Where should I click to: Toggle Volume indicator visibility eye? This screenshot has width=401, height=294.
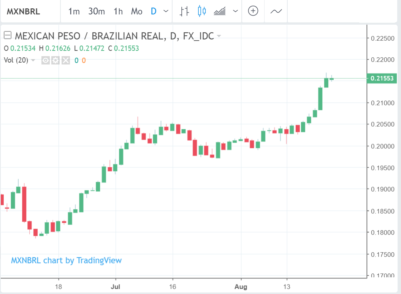tap(46, 60)
